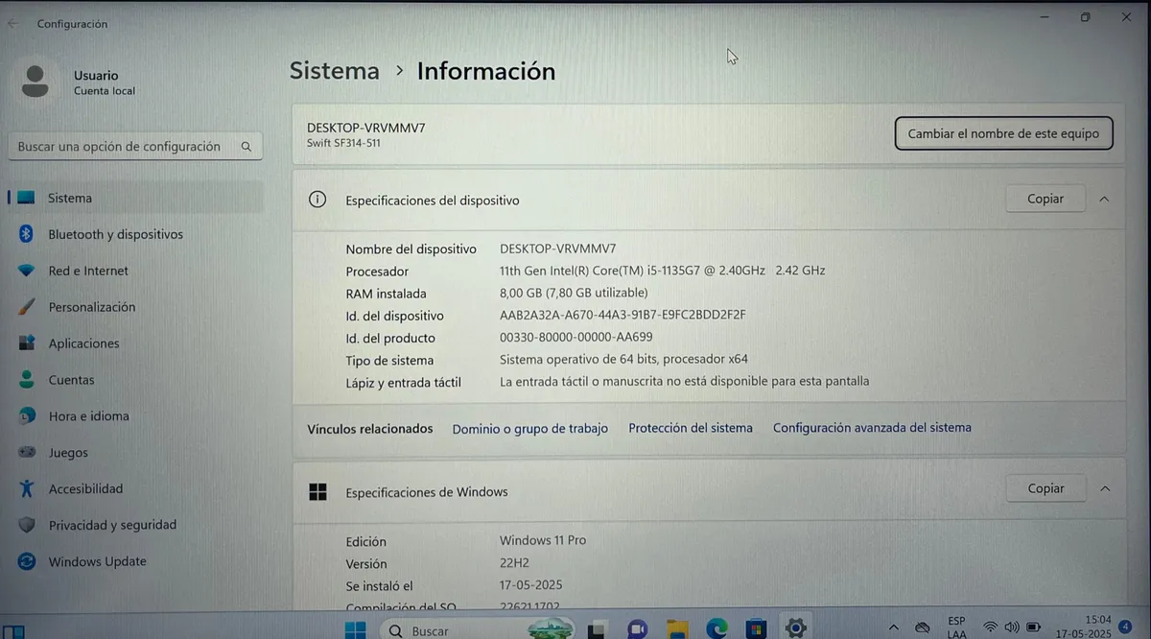Click the info icon beside Especificaciones del dispositivo

click(317, 200)
